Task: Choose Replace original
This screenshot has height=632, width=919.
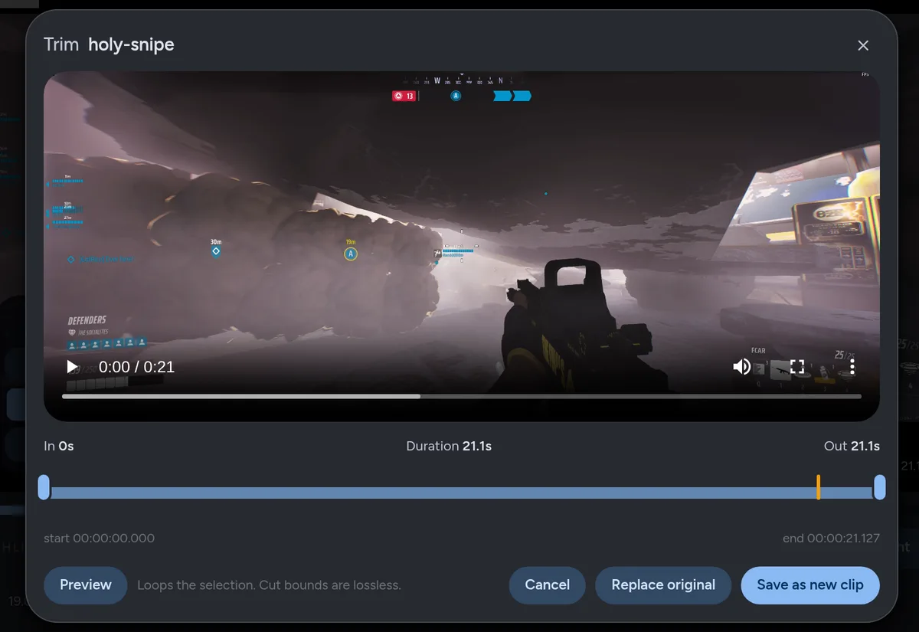Action: click(x=663, y=585)
